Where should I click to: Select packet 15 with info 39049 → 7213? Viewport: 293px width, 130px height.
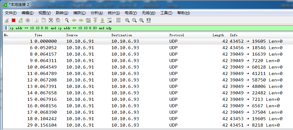tap(148, 99)
